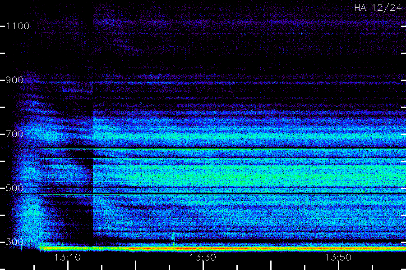Click the 13:10 time axis label
Image resolution: width=406 pixels, height=270 pixels.
click(x=68, y=257)
